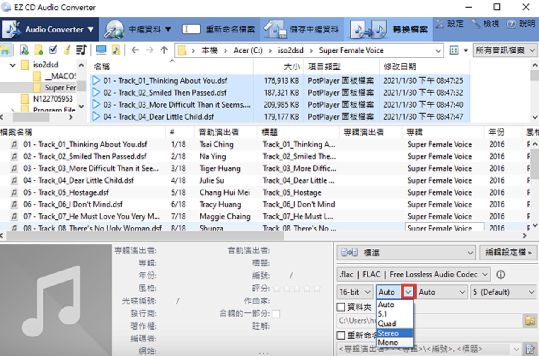Toggle the 重新命名 rename checkbox in output panel
Image resolution: width=539 pixels, height=356 pixels.
(341, 336)
